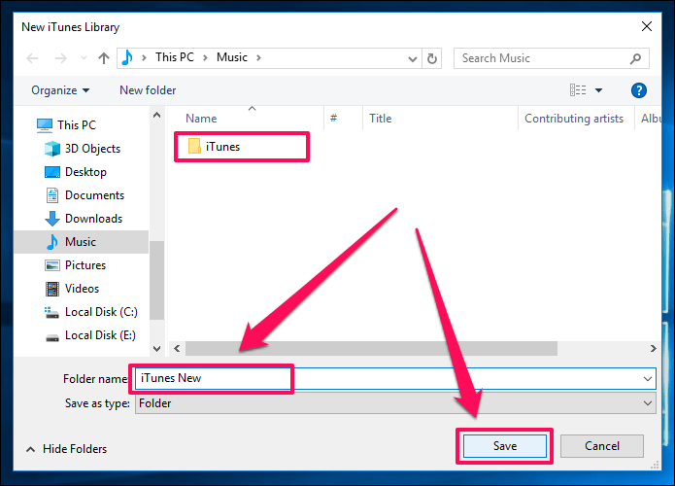
Task: Refresh the Music folder view
Action: coord(432,58)
